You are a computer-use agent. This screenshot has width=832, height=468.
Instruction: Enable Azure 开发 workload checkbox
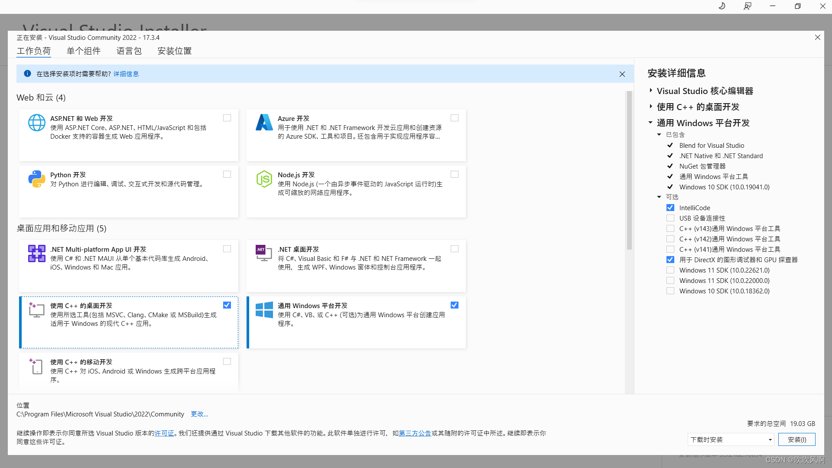[x=455, y=118]
